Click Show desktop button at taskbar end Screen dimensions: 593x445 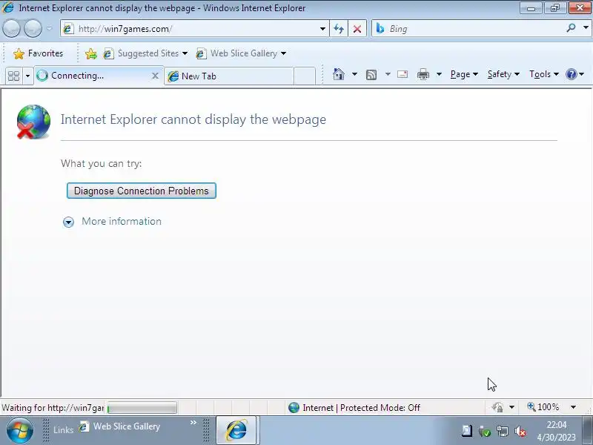point(587,431)
